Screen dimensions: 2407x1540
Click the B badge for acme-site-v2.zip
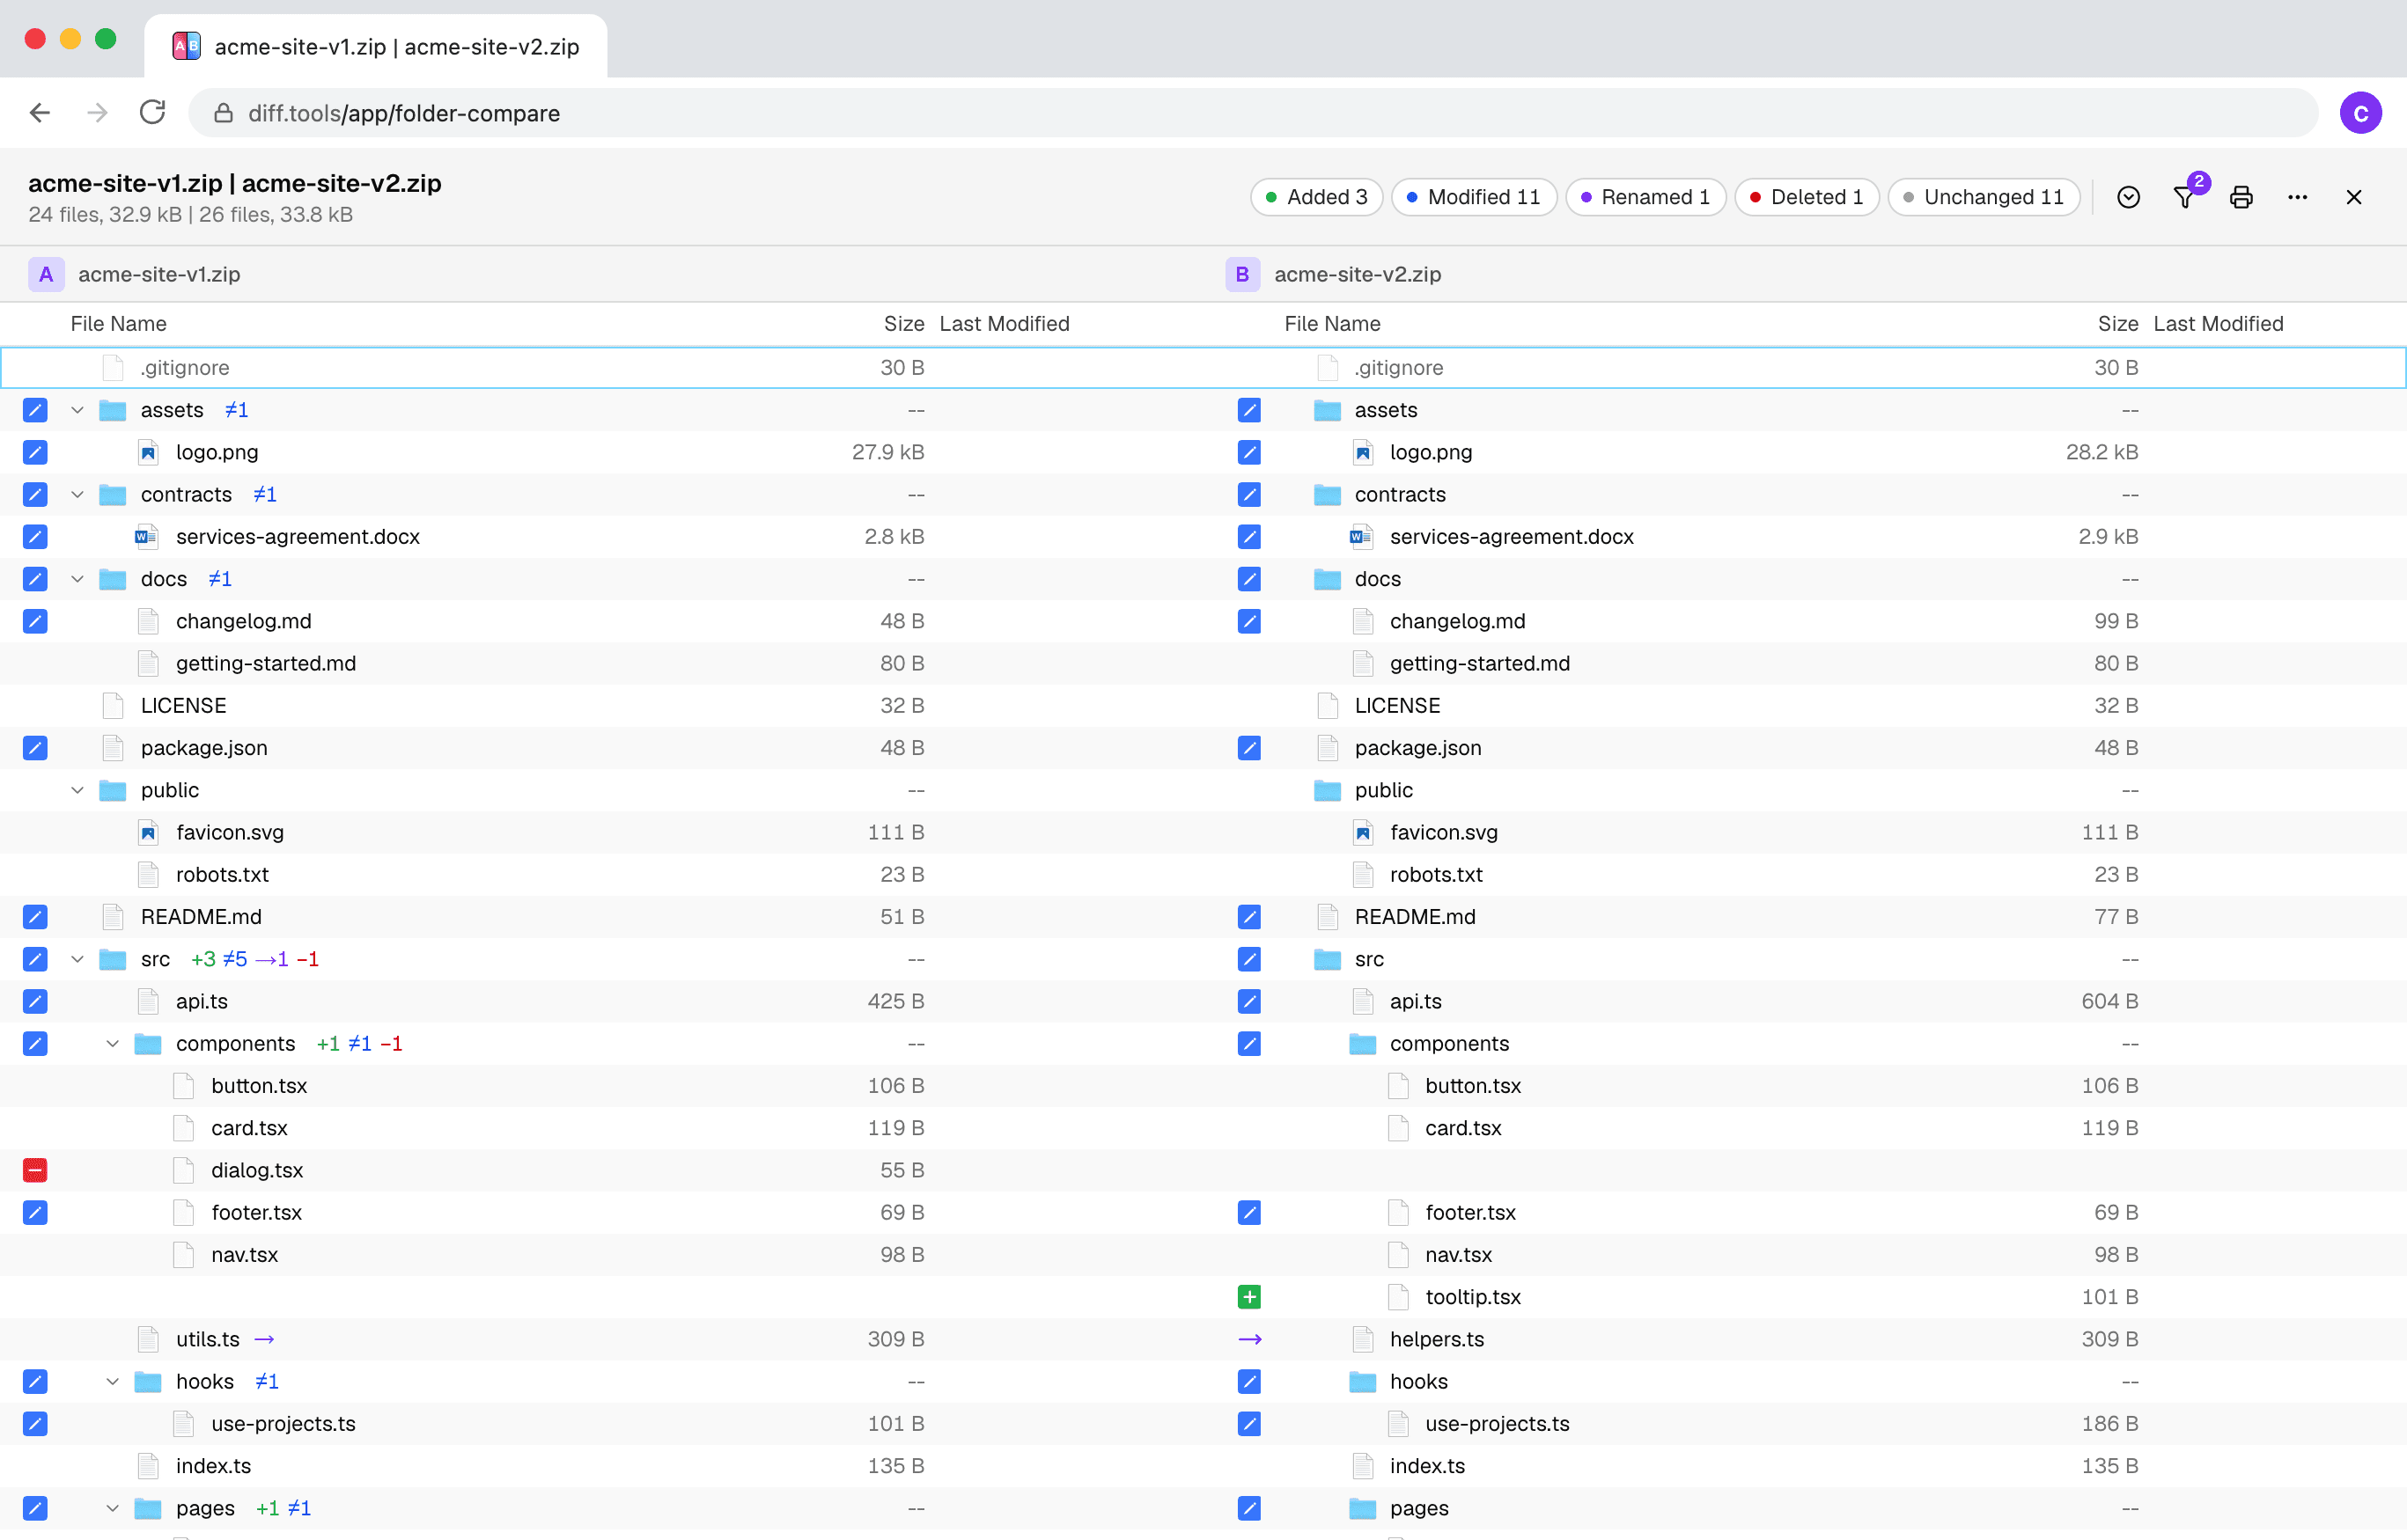pyautogui.click(x=1242, y=274)
